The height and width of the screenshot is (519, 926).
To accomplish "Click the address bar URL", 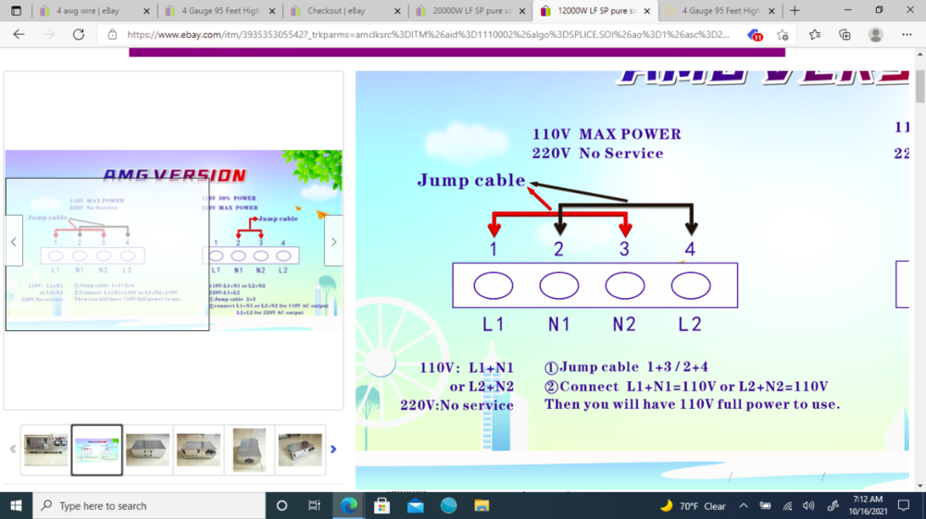I will (428, 35).
